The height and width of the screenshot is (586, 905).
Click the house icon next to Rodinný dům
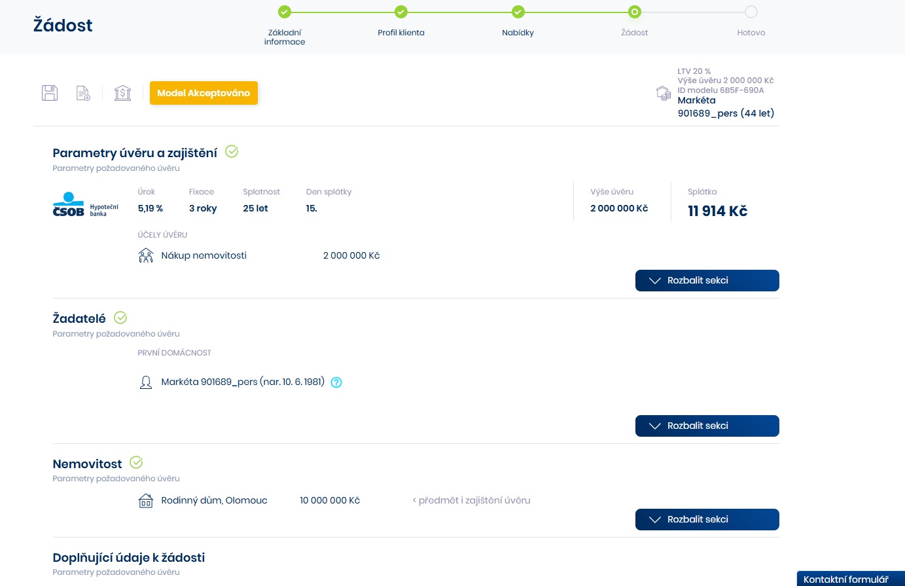[x=146, y=501]
